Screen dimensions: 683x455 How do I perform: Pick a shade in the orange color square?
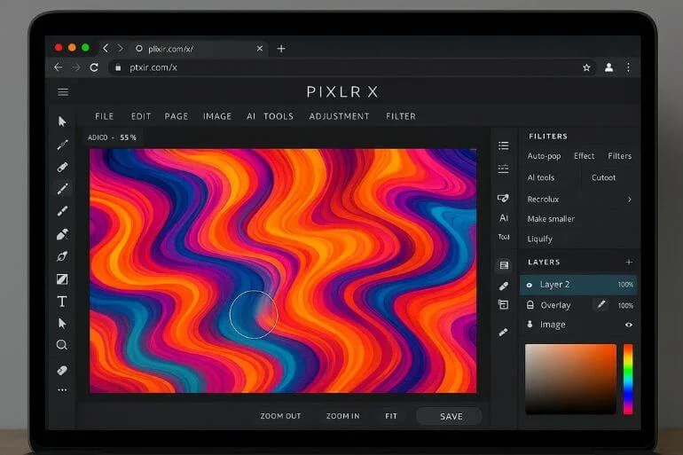[570, 379]
